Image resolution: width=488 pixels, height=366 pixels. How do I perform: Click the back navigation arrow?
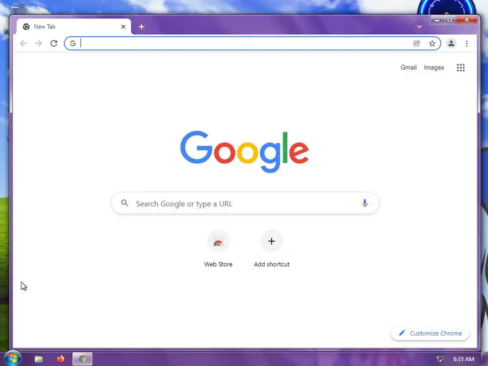point(23,43)
